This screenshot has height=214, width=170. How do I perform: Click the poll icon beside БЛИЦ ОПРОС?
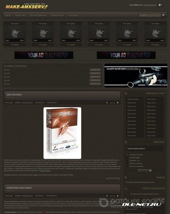(126, 142)
